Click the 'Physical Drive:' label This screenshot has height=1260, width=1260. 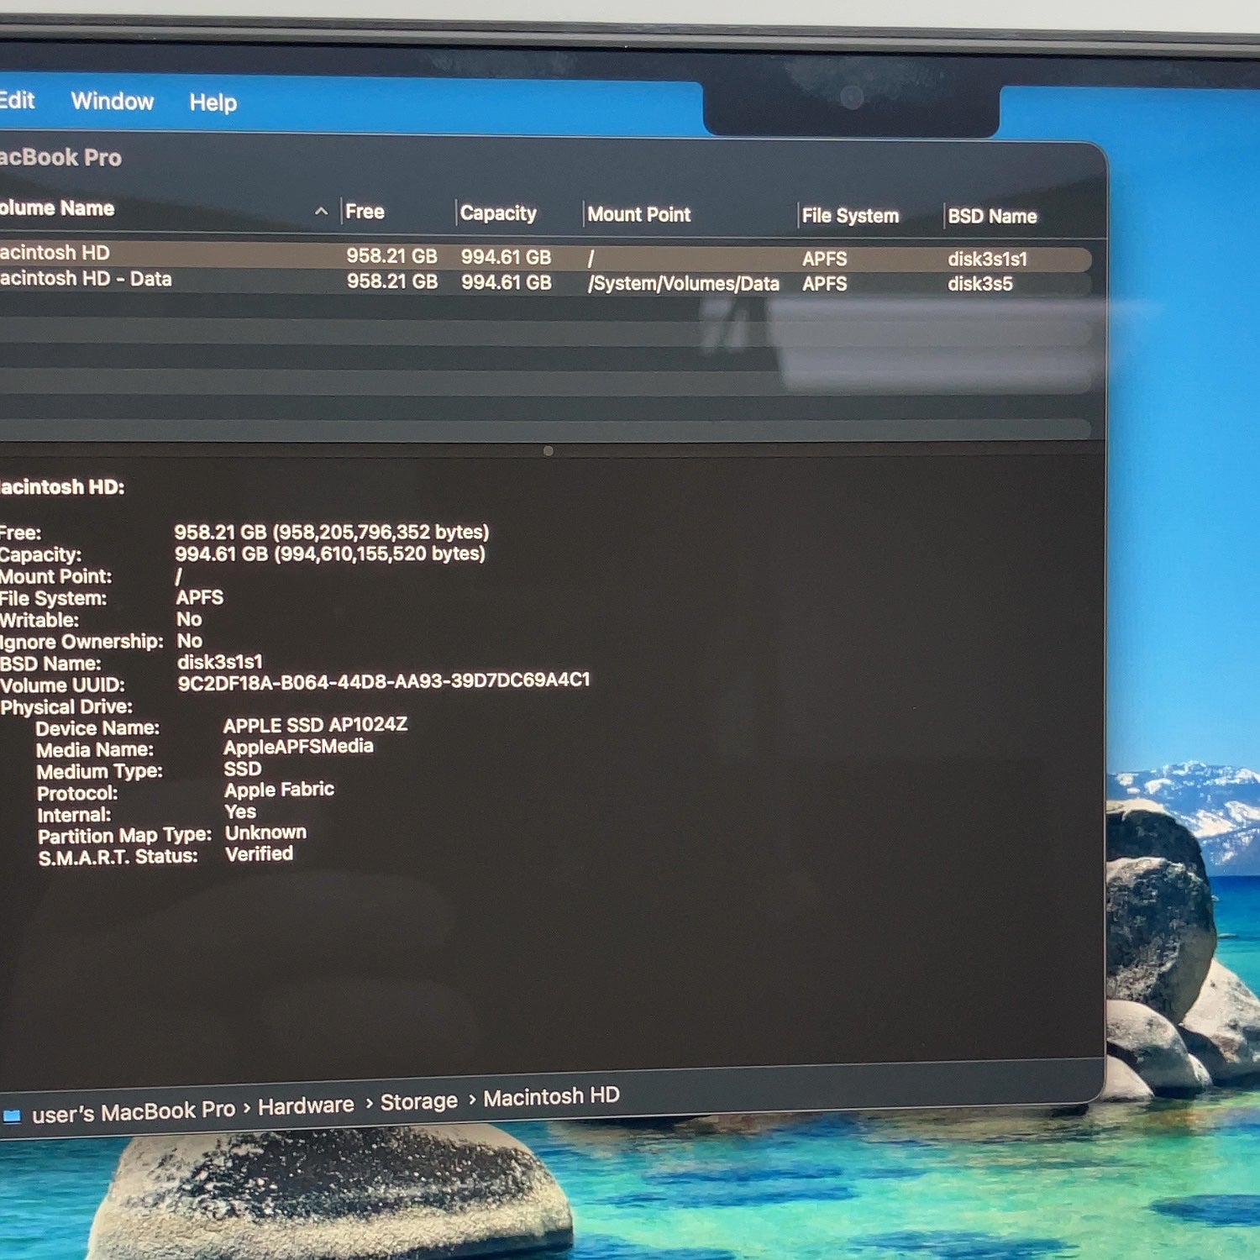coord(66,707)
